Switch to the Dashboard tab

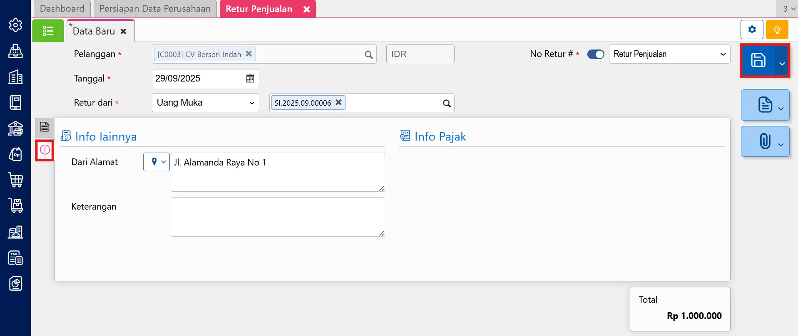pyautogui.click(x=62, y=9)
